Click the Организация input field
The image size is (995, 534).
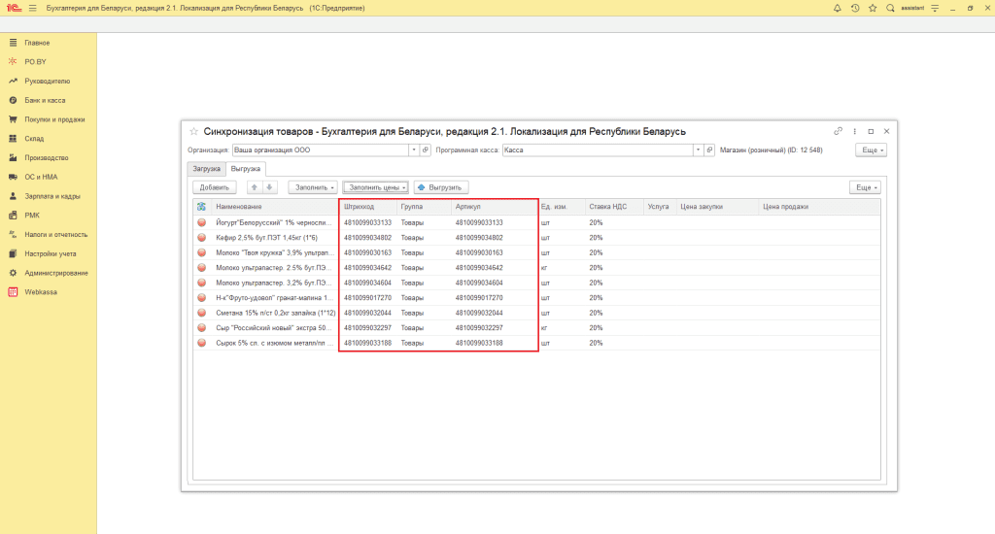tap(321, 150)
